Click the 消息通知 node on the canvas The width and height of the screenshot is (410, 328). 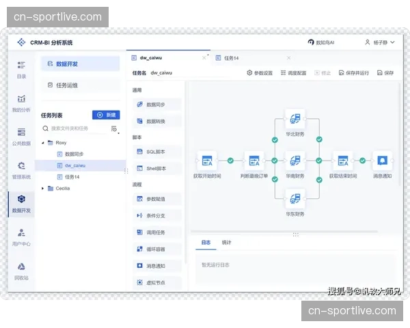[382, 162]
